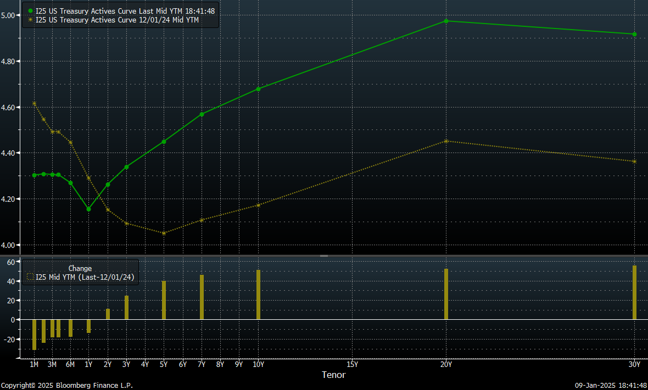Select legend entry 'I25 US Treasury Actives Curve 12/01/24 Mid YTM'
This screenshot has width=648, height=390.
pos(117,20)
